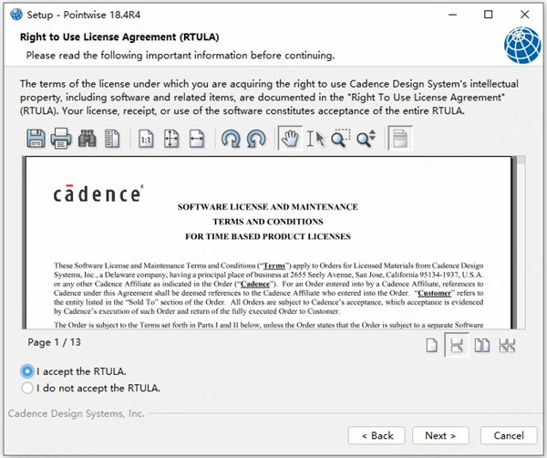Minimize the setup window

453,15
